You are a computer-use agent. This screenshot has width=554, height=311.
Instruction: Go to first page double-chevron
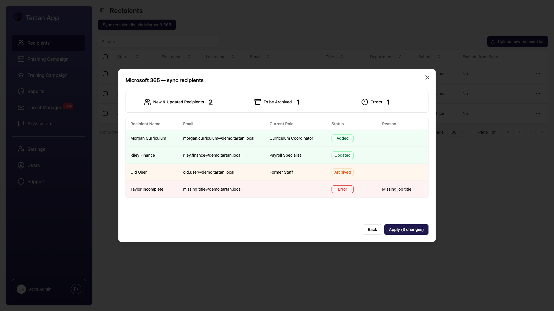tap(508, 132)
